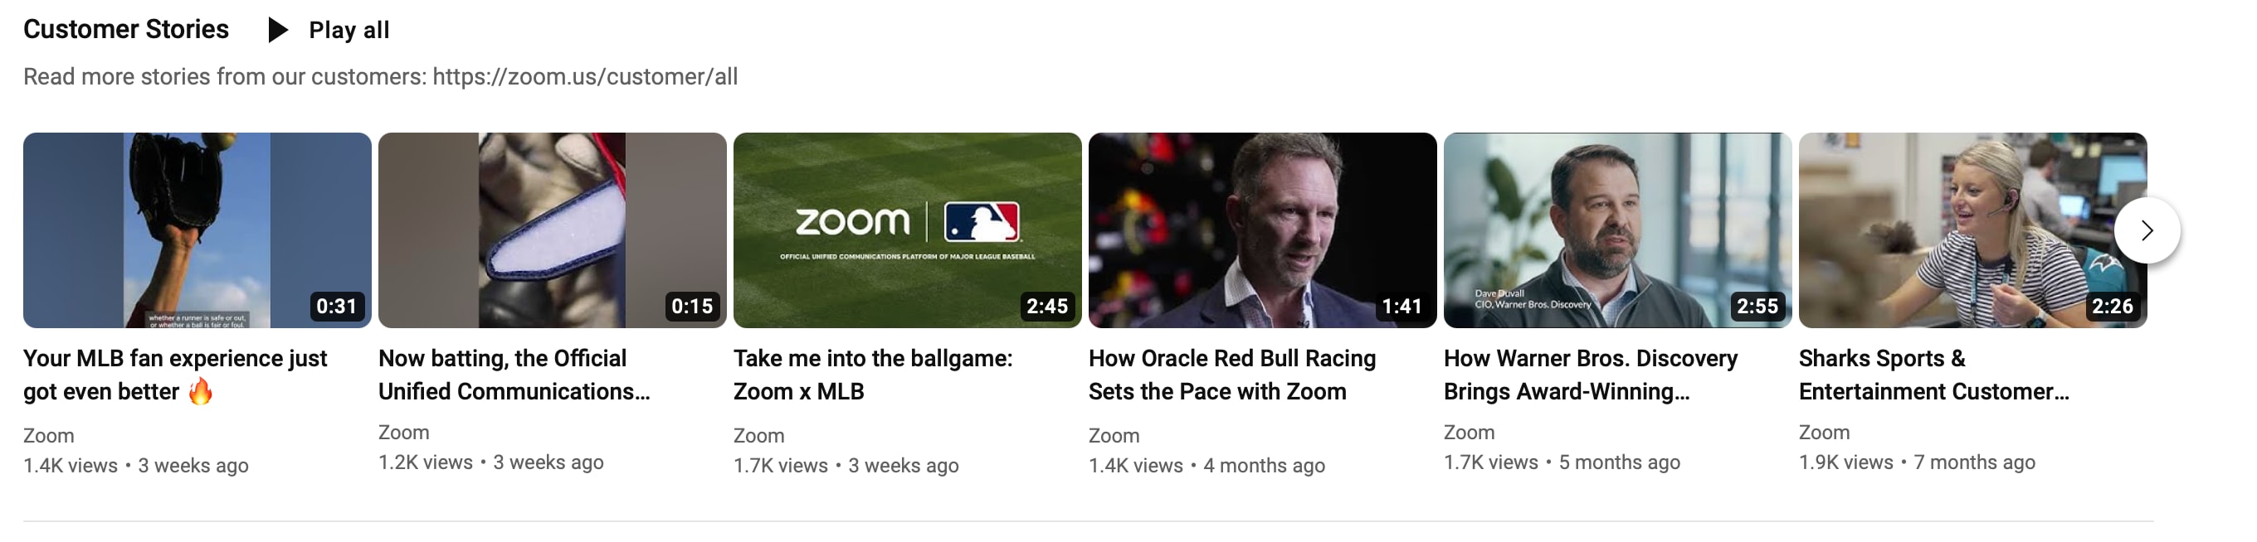Play the Sharks Sports headset woman thumbnail
This screenshot has width=2257, height=542.
coord(1954,230)
